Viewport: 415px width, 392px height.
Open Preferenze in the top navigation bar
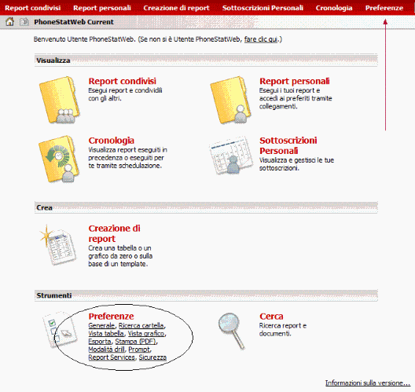pyautogui.click(x=384, y=8)
